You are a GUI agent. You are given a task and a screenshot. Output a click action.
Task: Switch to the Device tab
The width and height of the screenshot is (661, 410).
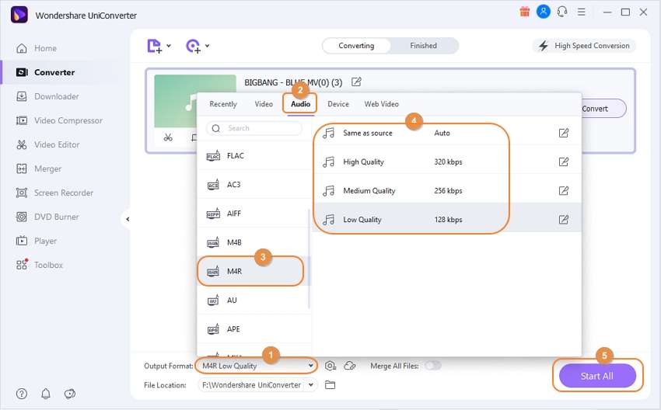(x=338, y=104)
